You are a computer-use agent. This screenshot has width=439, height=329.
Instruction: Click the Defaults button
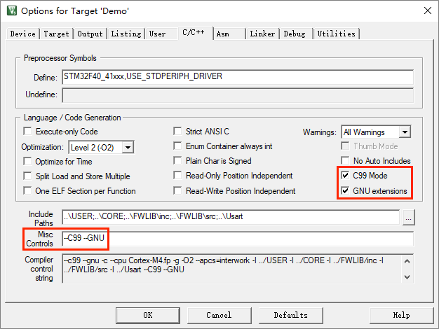[290, 315]
